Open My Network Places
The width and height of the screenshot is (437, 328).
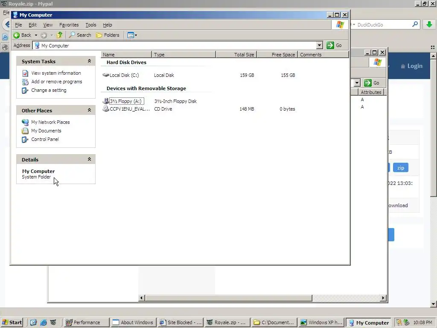pyautogui.click(x=50, y=122)
